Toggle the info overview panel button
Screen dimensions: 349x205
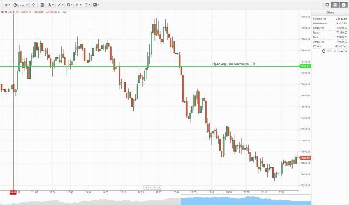[x=343, y=5]
